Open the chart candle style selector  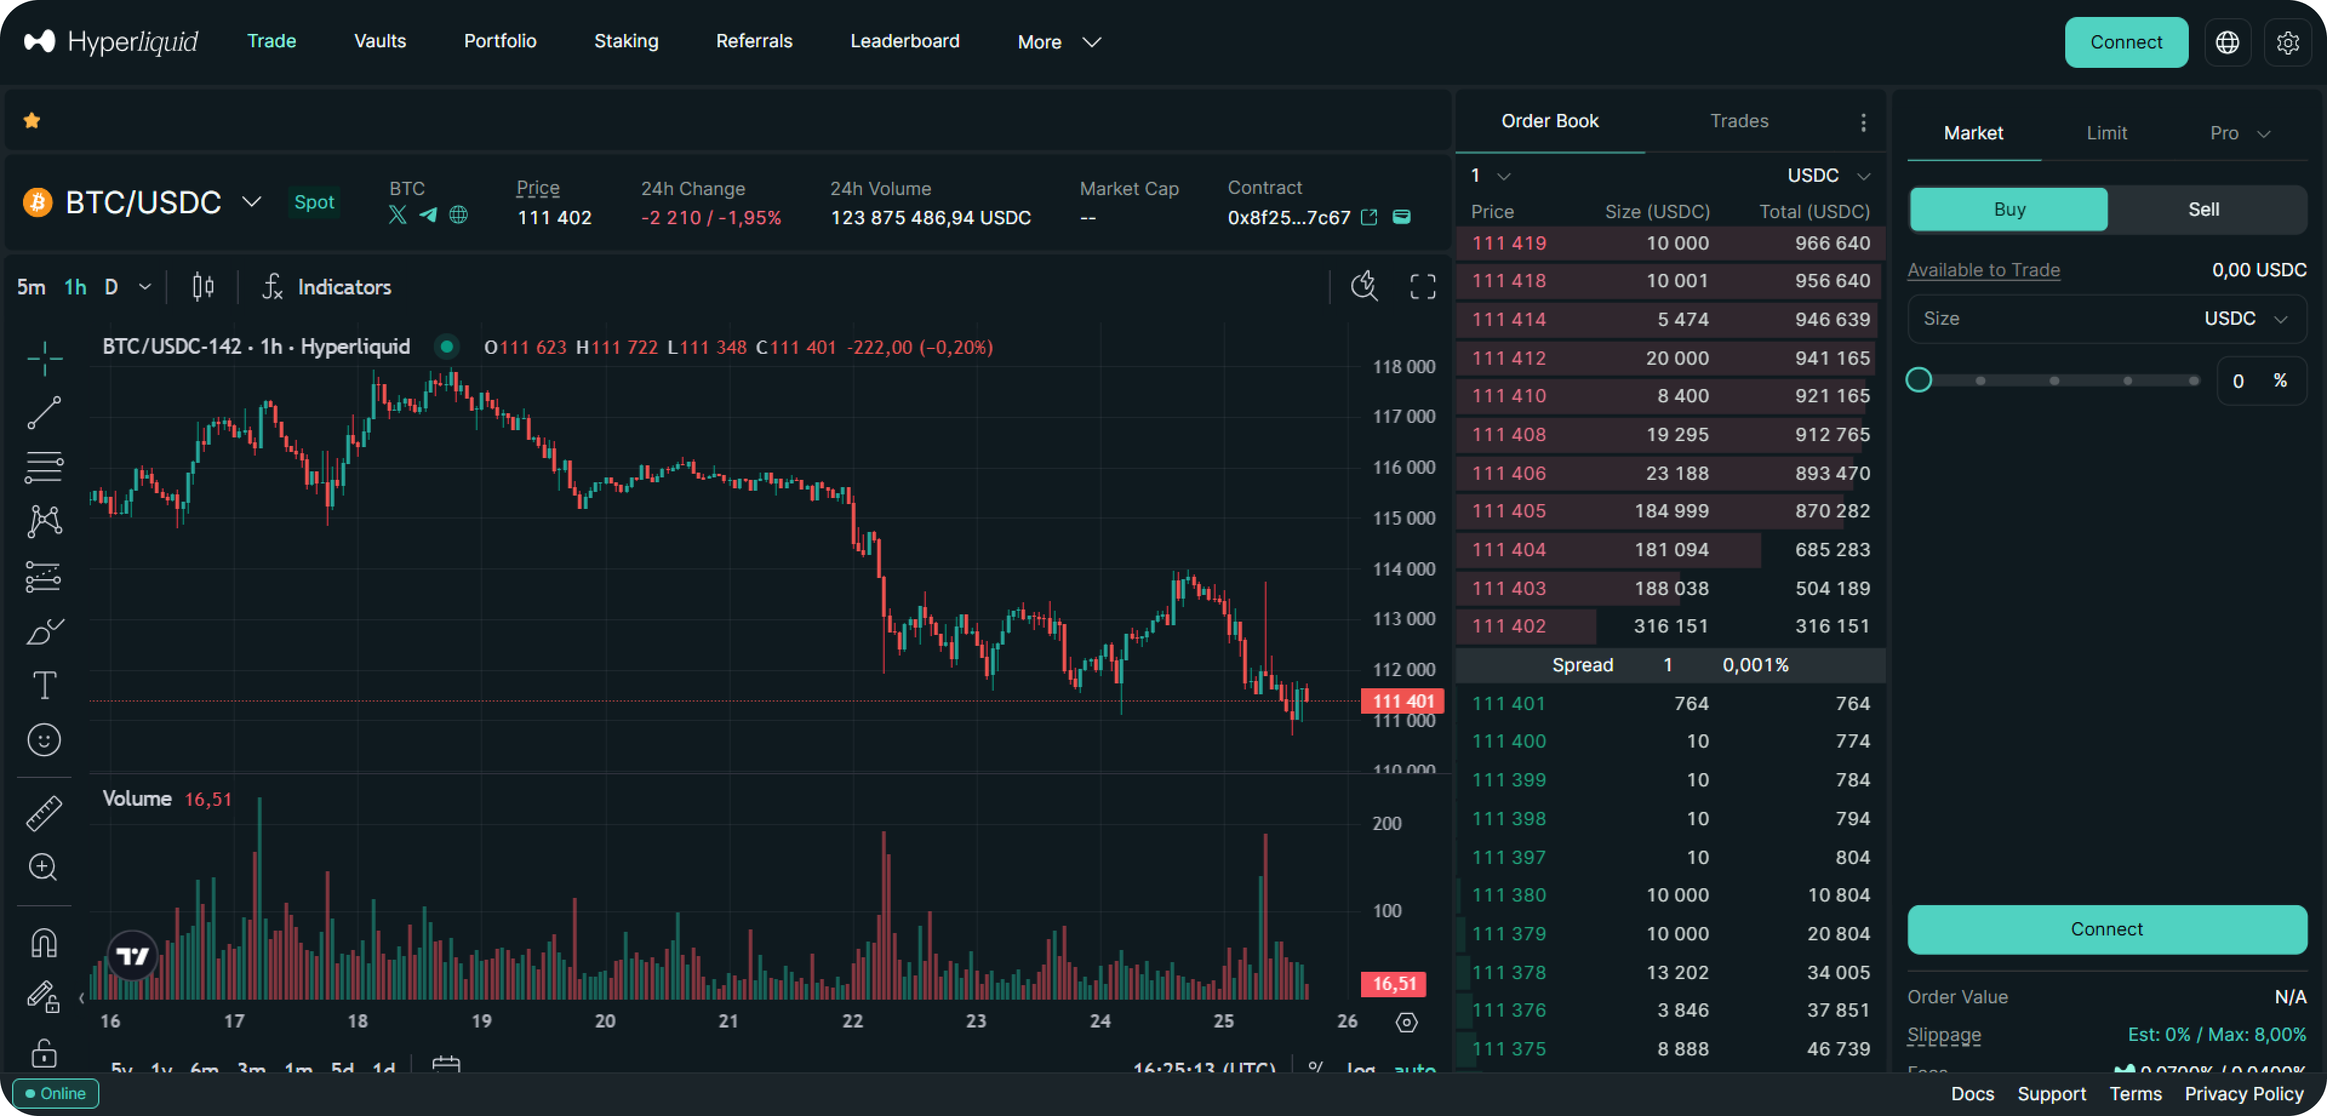coord(203,287)
